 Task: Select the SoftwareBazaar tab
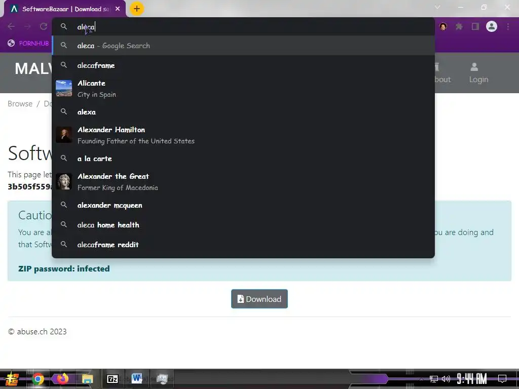coord(64,9)
